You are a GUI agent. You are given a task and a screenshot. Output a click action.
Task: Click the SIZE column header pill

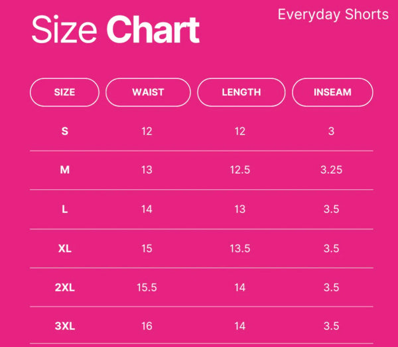point(64,92)
